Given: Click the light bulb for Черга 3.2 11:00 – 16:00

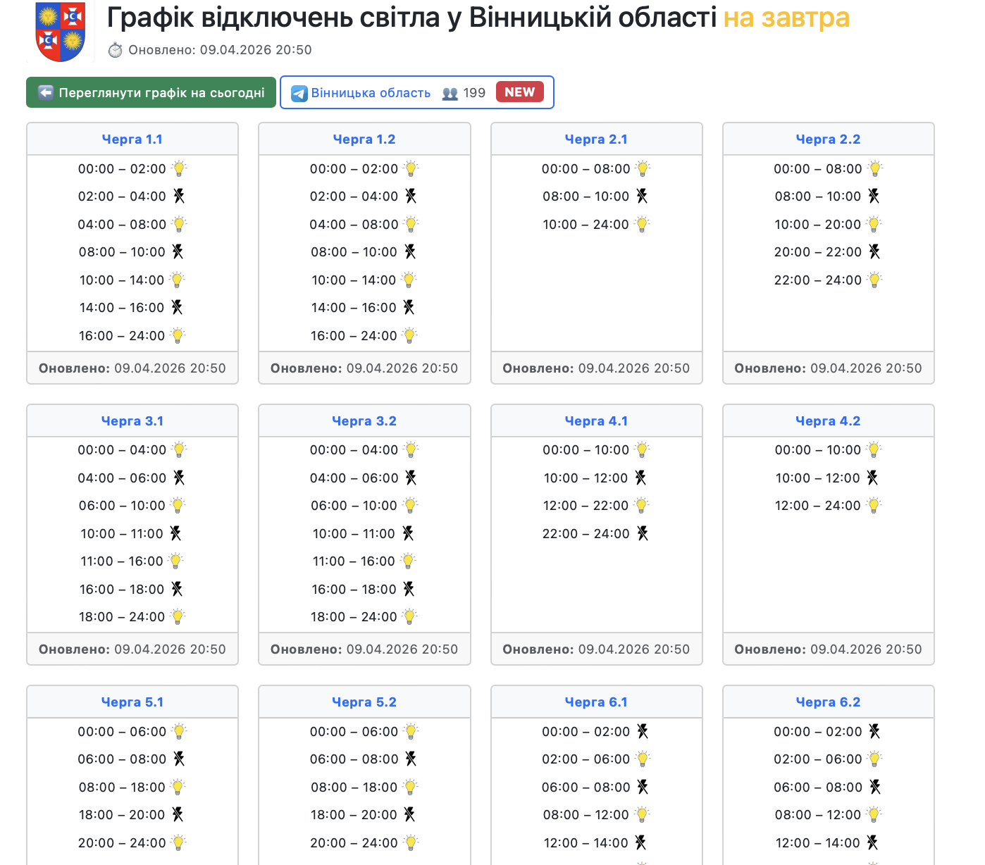Looking at the screenshot, I should click(408, 561).
